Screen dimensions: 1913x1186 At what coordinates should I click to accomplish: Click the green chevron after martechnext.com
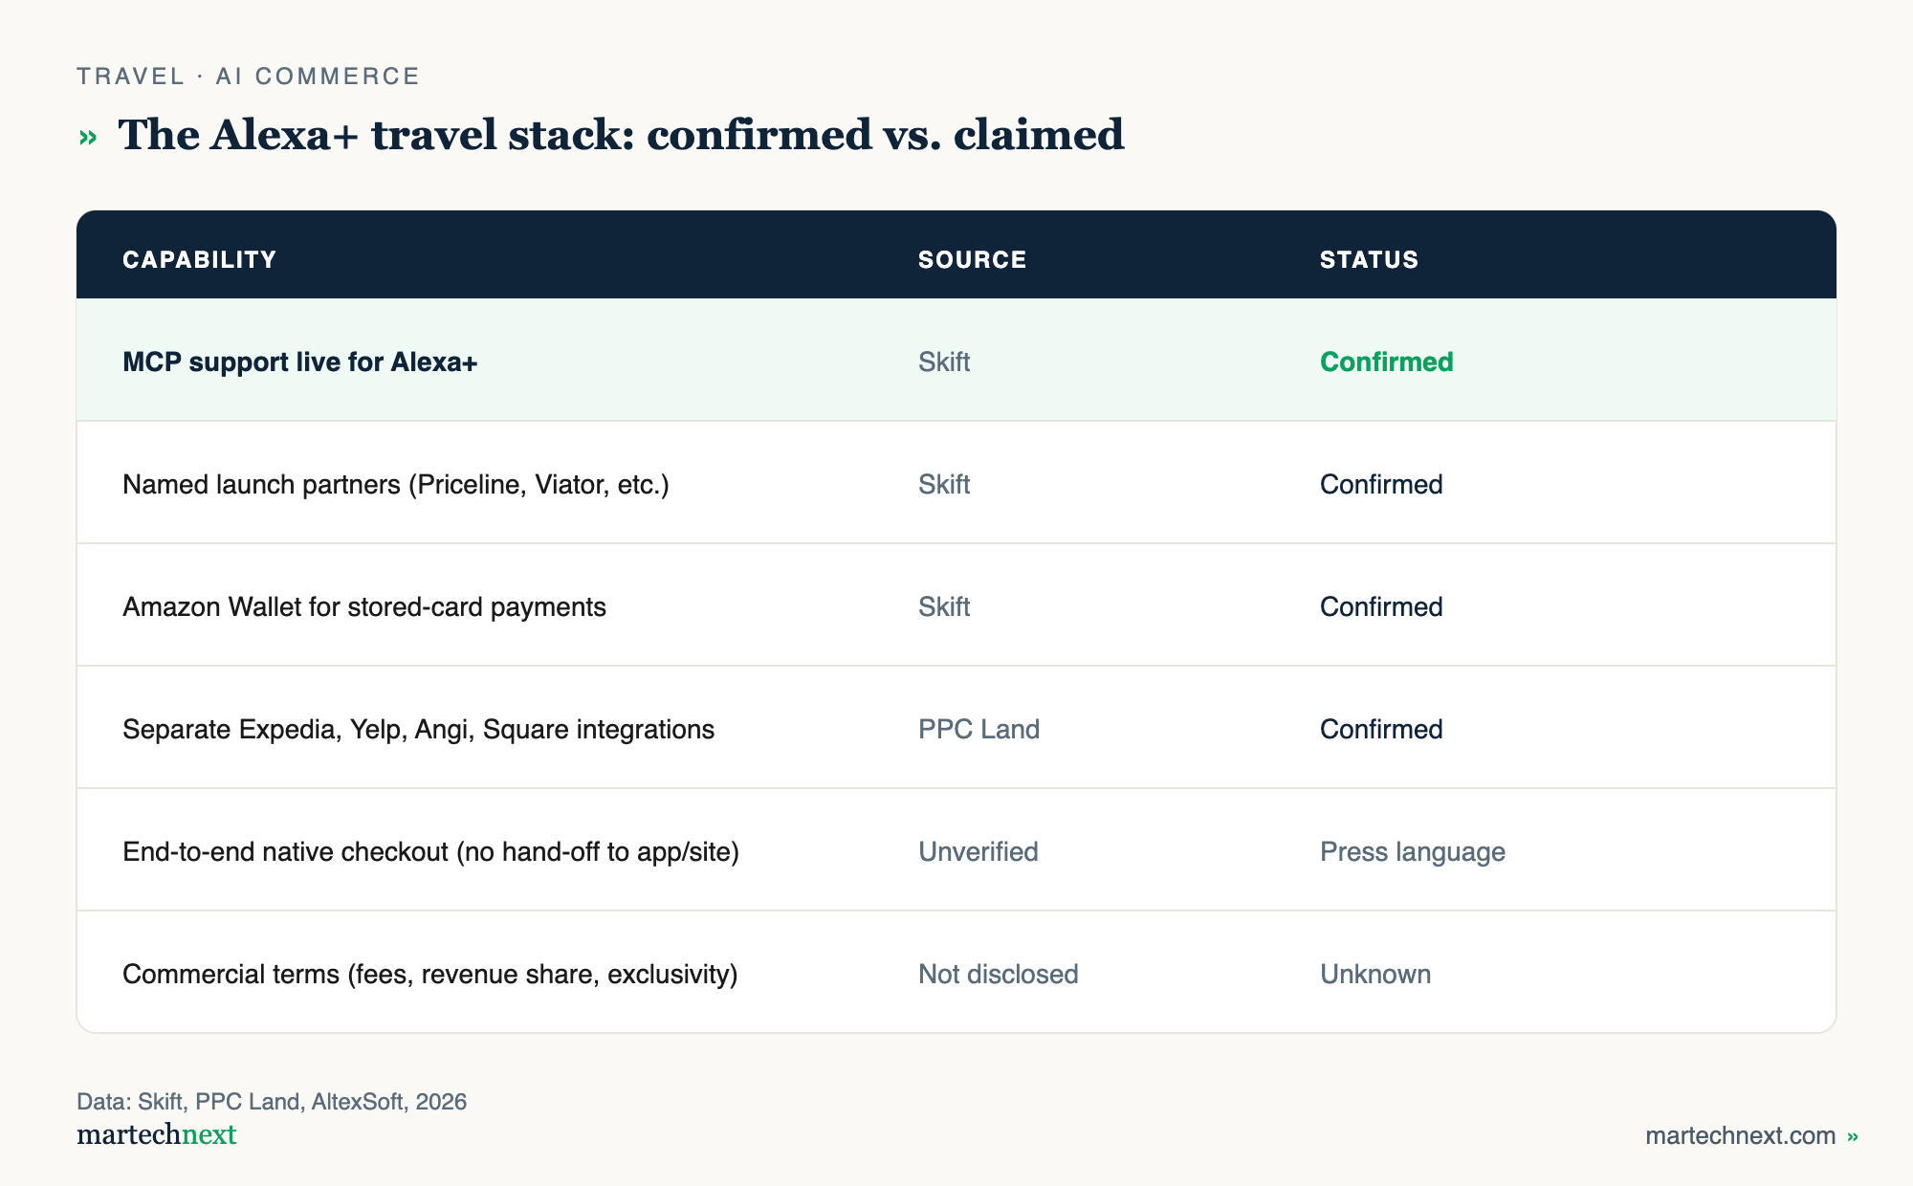[x=1853, y=1136]
